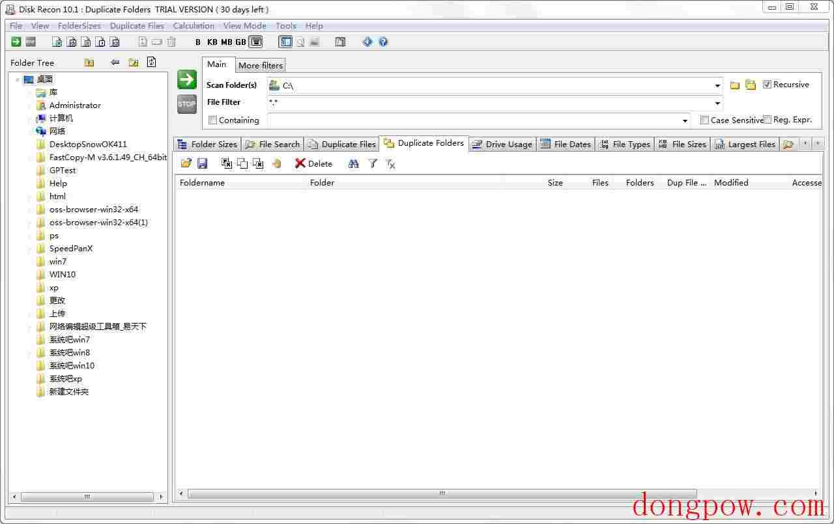Select the GPTest folder in tree
The height and width of the screenshot is (524, 834).
(62, 171)
